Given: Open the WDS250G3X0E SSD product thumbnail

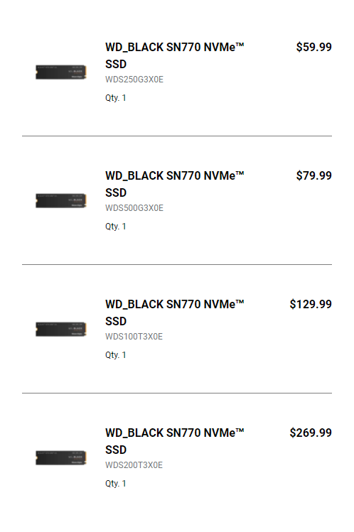Looking at the screenshot, I should (61, 72).
